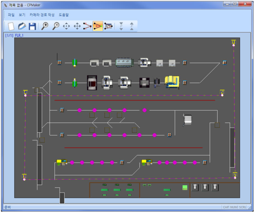
Task: Zoom in with the plus magnifier
Action: [x=45, y=26]
